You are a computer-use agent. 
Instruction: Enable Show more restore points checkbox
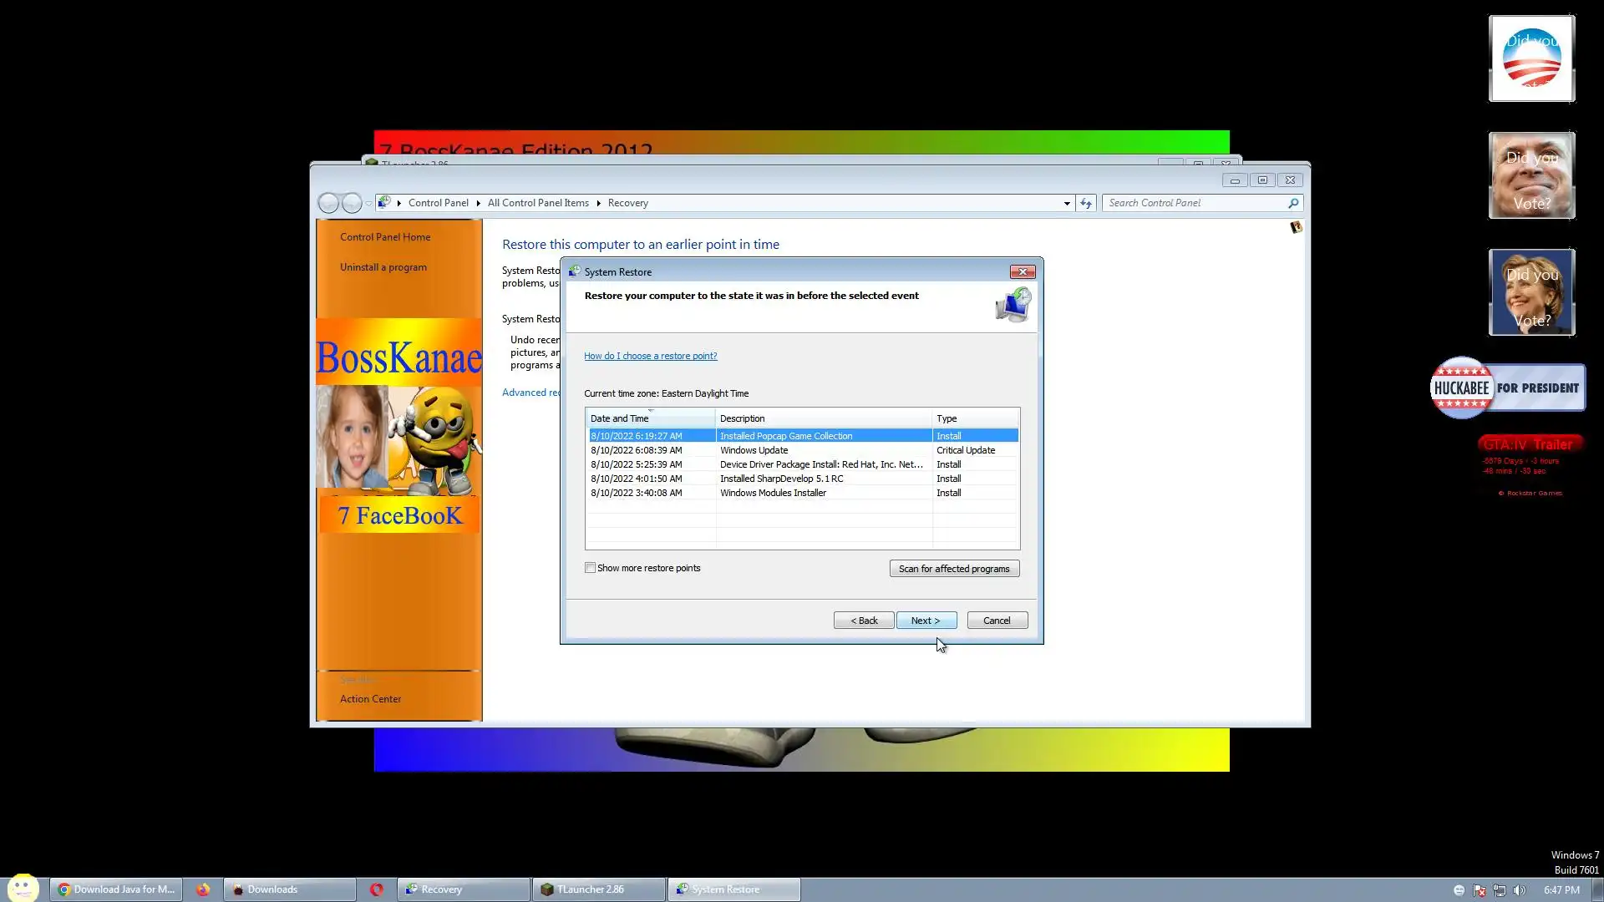591,568
